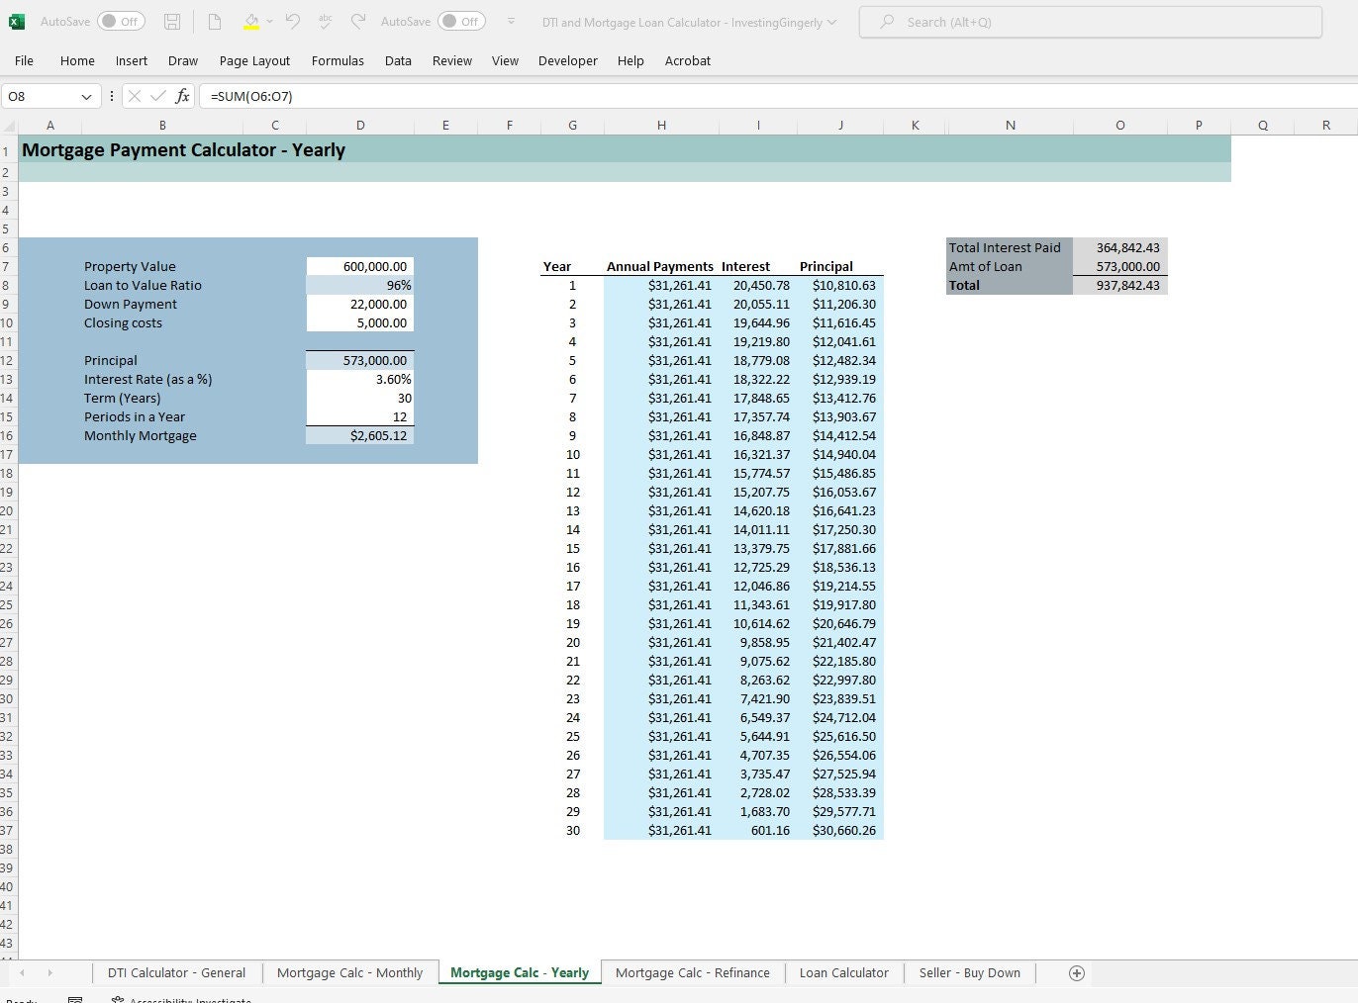The image size is (1358, 1003).
Task: Open the Mortgage Calc - Refinance sheet
Action: click(692, 972)
